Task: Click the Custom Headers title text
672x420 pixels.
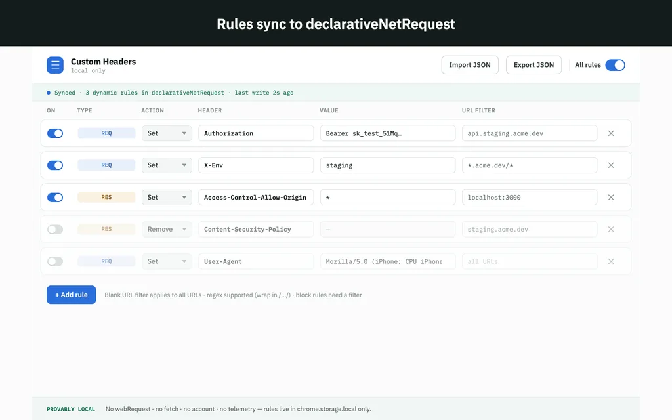Action: pyautogui.click(x=103, y=62)
